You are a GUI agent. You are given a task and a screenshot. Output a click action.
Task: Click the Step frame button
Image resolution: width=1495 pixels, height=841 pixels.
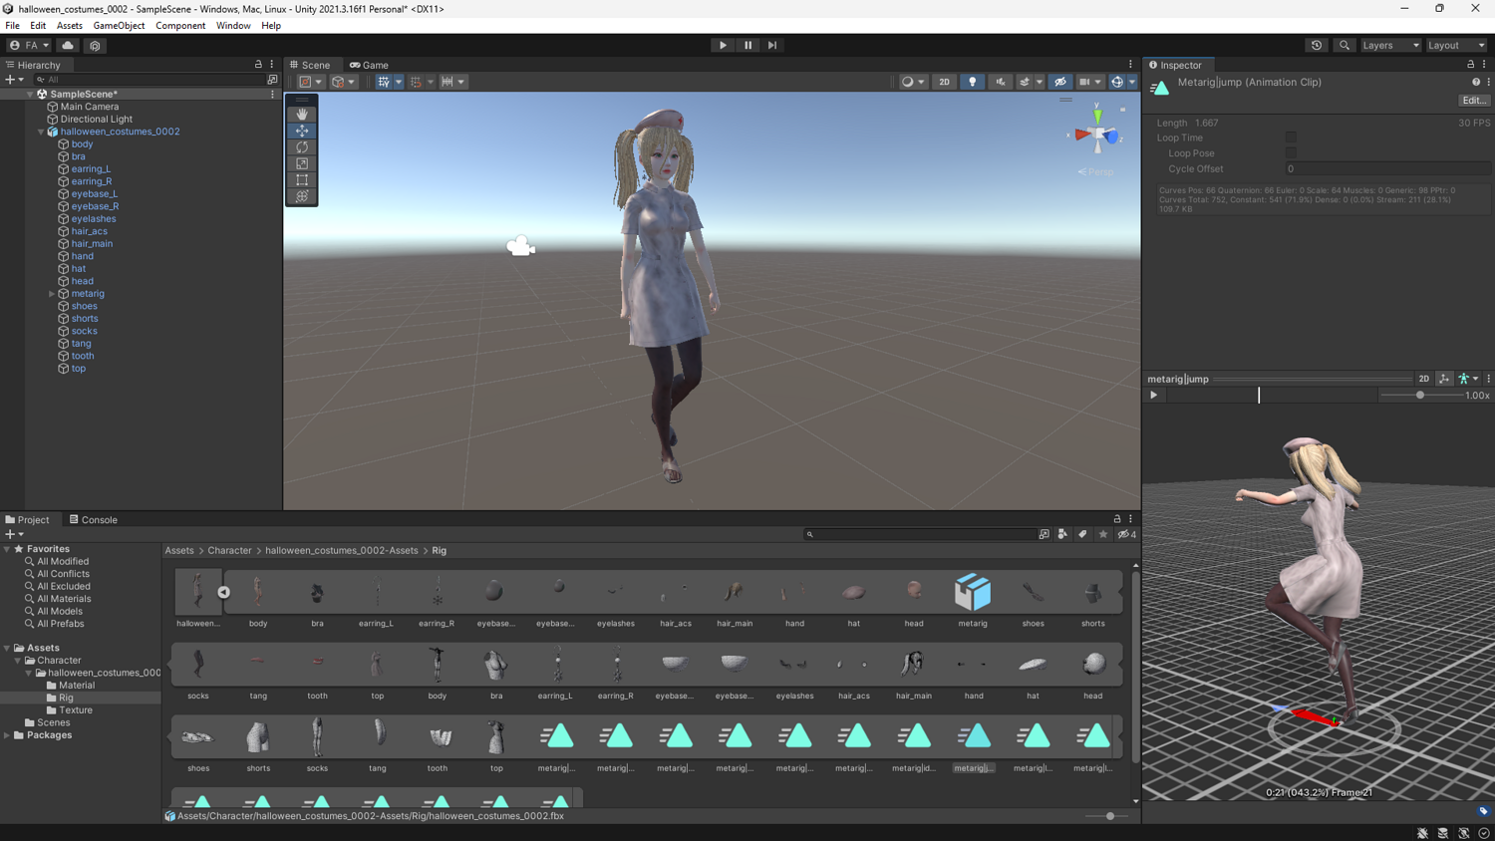point(772,45)
